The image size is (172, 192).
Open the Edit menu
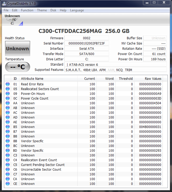pos(15,10)
